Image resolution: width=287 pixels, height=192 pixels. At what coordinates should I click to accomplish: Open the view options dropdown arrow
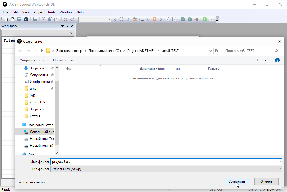point(265,60)
